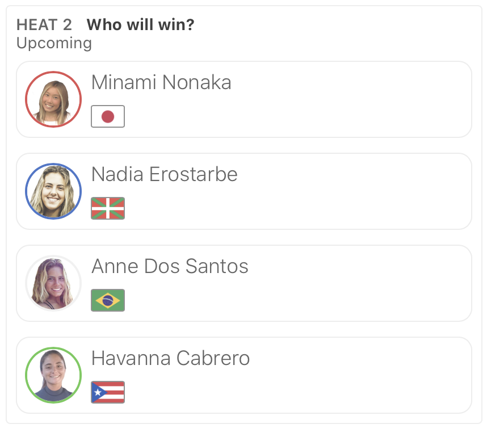Open Minami Nonaka's profile photo
The image size is (487, 428).
click(x=53, y=99)
